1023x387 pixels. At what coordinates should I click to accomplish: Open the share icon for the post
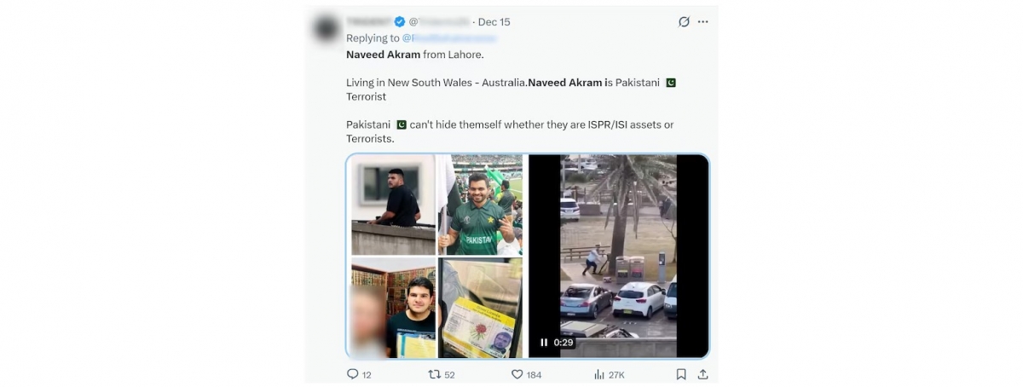point(702,374)
